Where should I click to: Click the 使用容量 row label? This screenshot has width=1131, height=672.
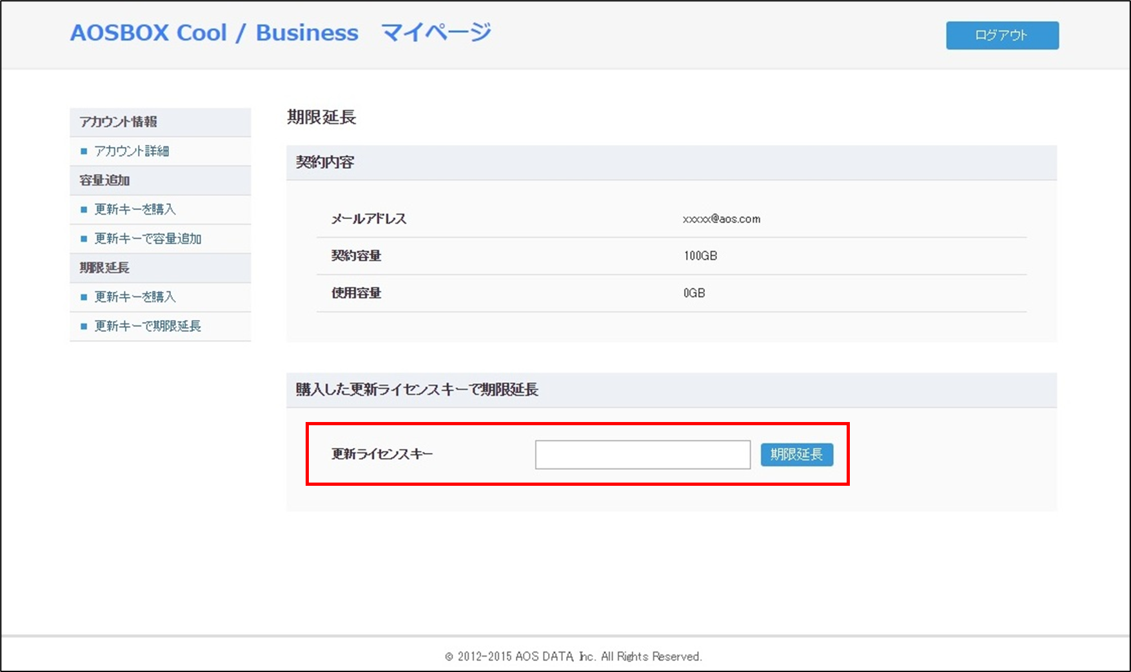(x=356, y=293)
